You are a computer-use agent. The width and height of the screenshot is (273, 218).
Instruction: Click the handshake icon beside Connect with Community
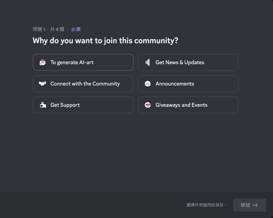point(42,84)
